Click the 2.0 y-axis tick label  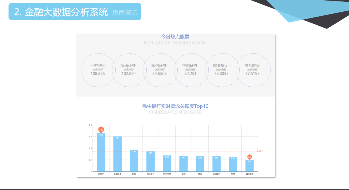tap(90, 125)
